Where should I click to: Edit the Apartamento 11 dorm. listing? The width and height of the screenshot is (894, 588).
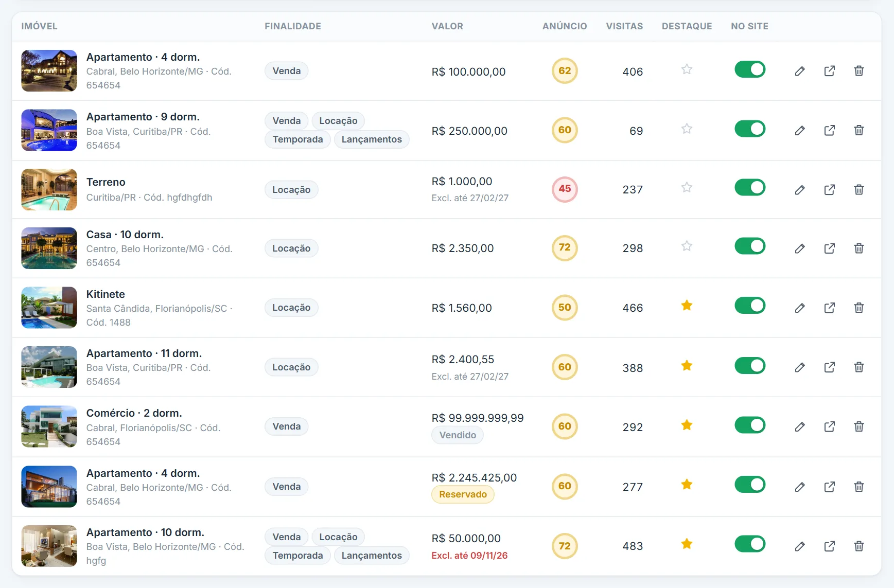click(799, 367)
